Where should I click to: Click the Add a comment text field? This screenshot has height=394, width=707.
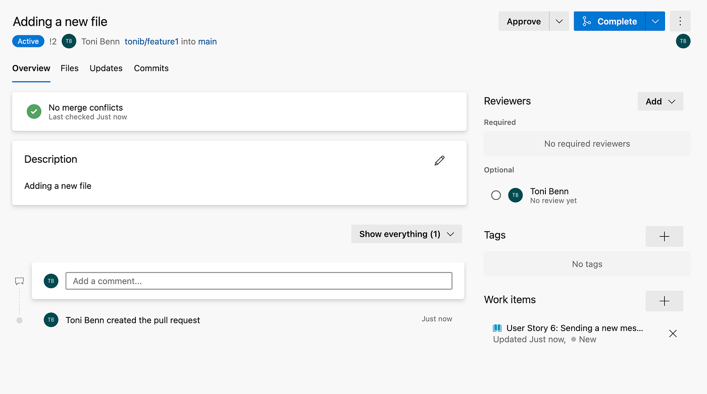[x=259, y=281]
